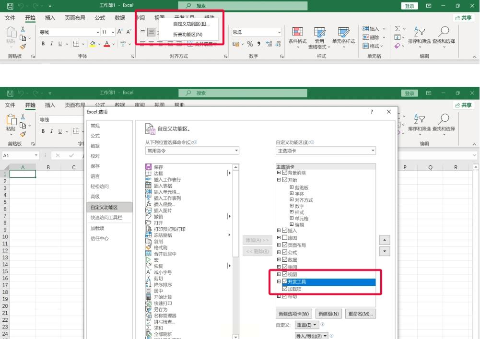Screen dimensions: 480x339
Task: Click the Increase Decimal icon
Action: (x=269, y=44)
